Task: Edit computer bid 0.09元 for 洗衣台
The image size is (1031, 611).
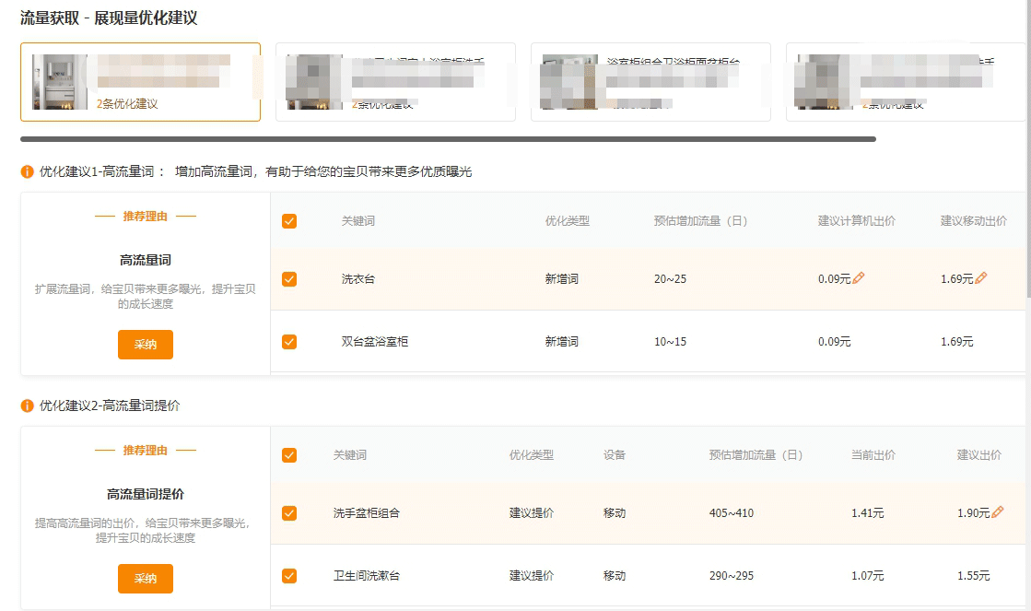Action: tap(859, 278)
